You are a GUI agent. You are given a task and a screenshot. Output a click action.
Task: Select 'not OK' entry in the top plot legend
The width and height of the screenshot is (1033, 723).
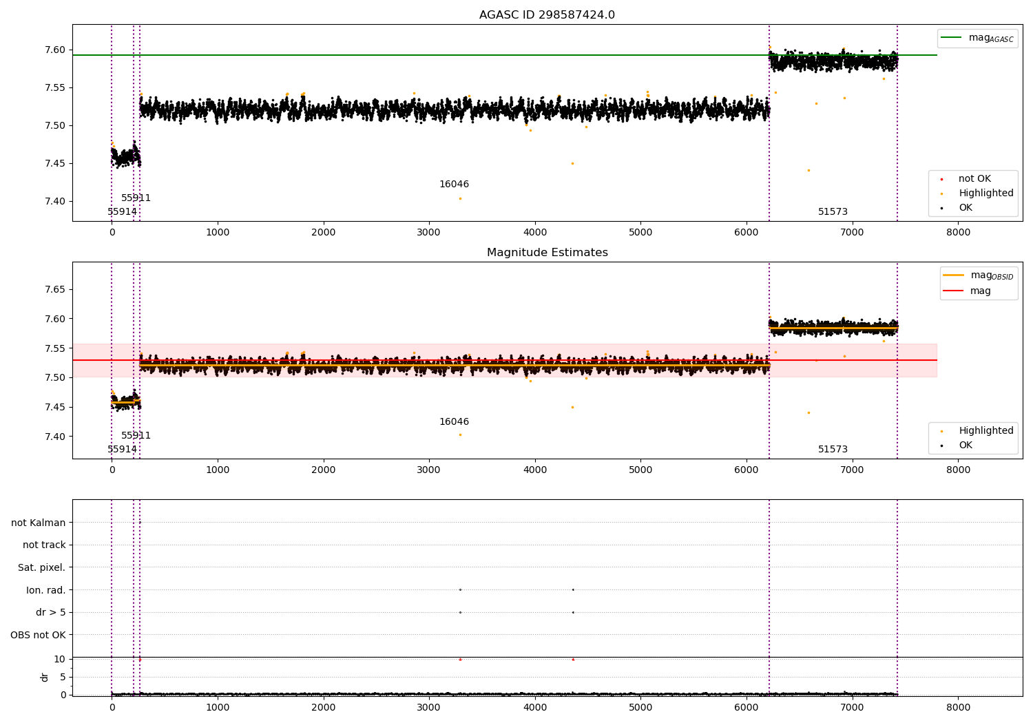coord(974,179)
